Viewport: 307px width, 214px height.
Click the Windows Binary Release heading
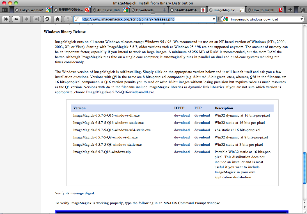click(x=65, y=32)
